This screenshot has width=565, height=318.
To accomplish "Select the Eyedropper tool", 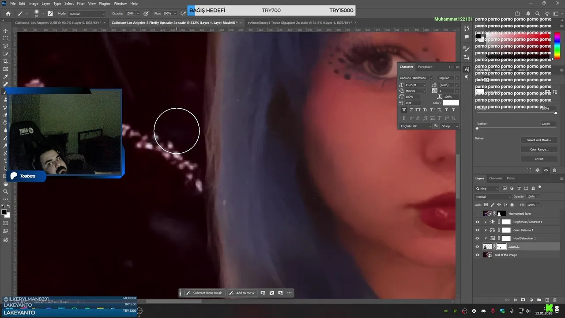I will [6, 76].
